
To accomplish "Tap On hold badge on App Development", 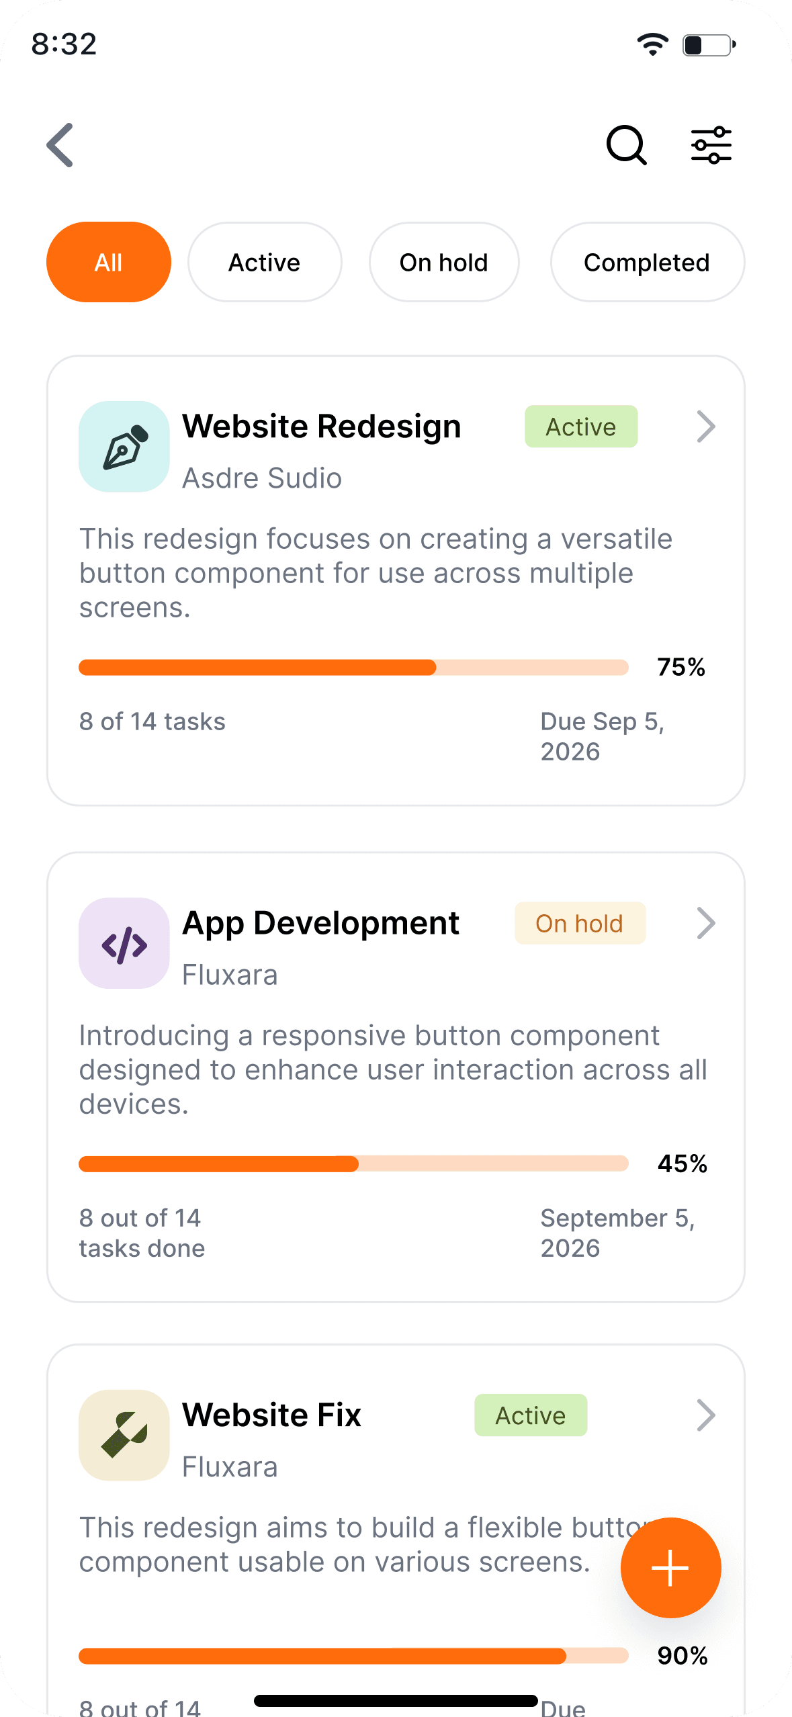I will coord(580,923).
